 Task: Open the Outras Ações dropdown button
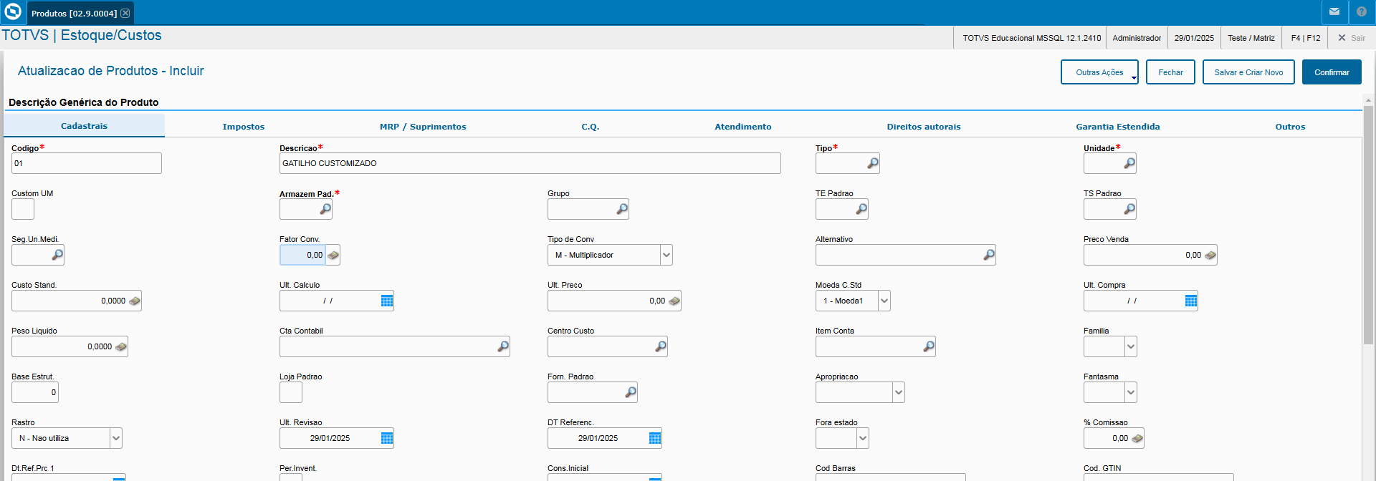tap(1099, 72)
